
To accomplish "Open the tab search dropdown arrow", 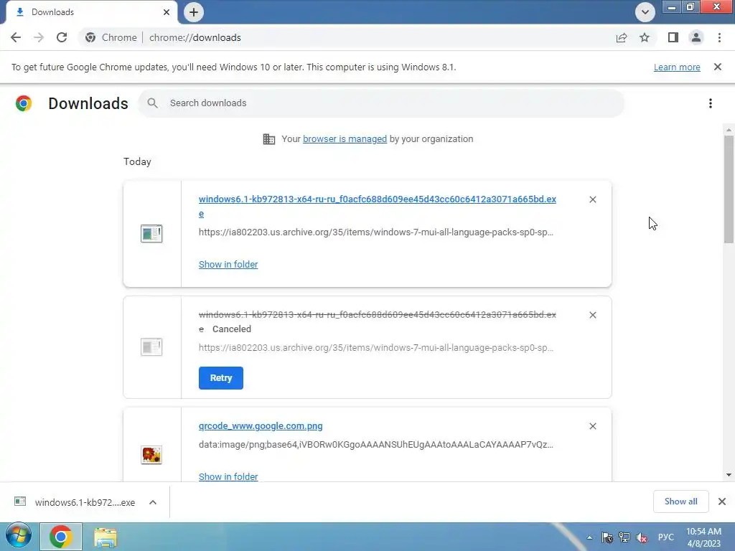I will (x=645, y=12).
